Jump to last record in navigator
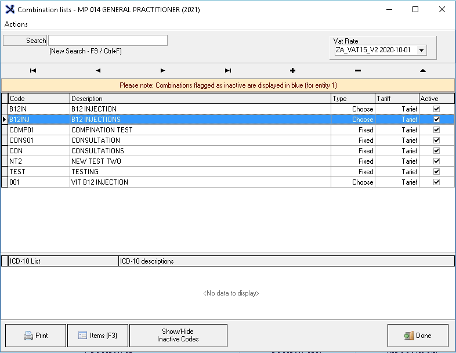 click(x=228, y=70)
